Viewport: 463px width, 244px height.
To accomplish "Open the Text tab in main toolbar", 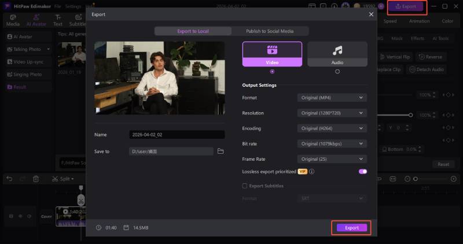I will (x=58, y=21).
